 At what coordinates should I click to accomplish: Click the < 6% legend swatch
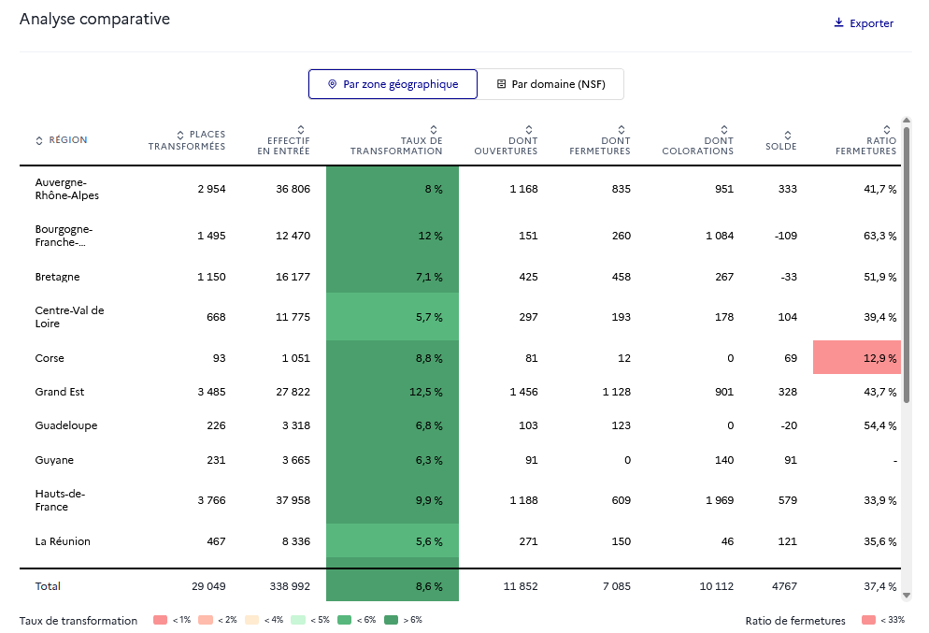click(344, 620)
